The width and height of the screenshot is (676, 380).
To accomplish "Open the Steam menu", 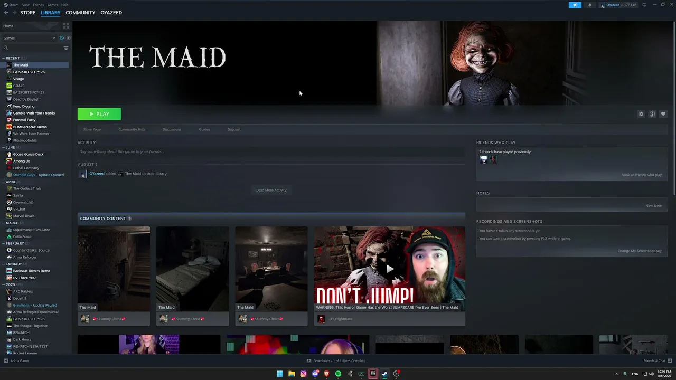I will [13, 5].
